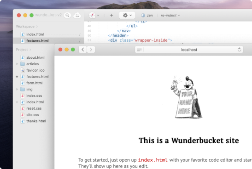This screenshot has height=169, width=252.
Task: Click the editor window title wunde…ket-v2
Action: click(48, 15)
